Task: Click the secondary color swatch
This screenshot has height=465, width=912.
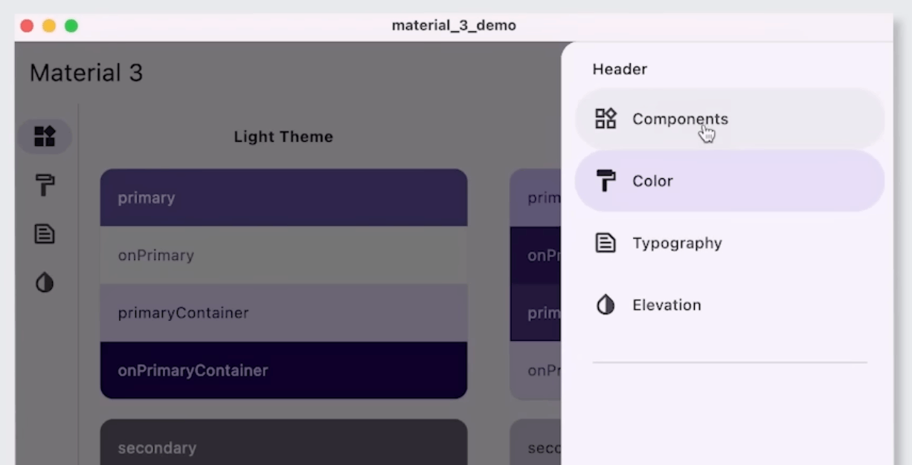Action: tap(283, 443)
